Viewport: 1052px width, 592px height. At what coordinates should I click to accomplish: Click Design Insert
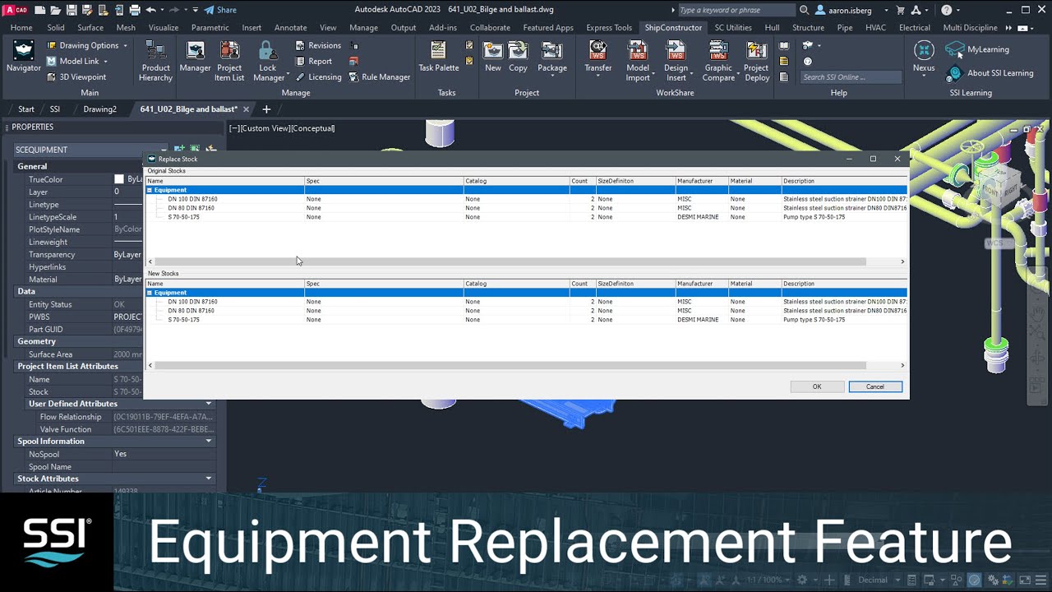676,59
